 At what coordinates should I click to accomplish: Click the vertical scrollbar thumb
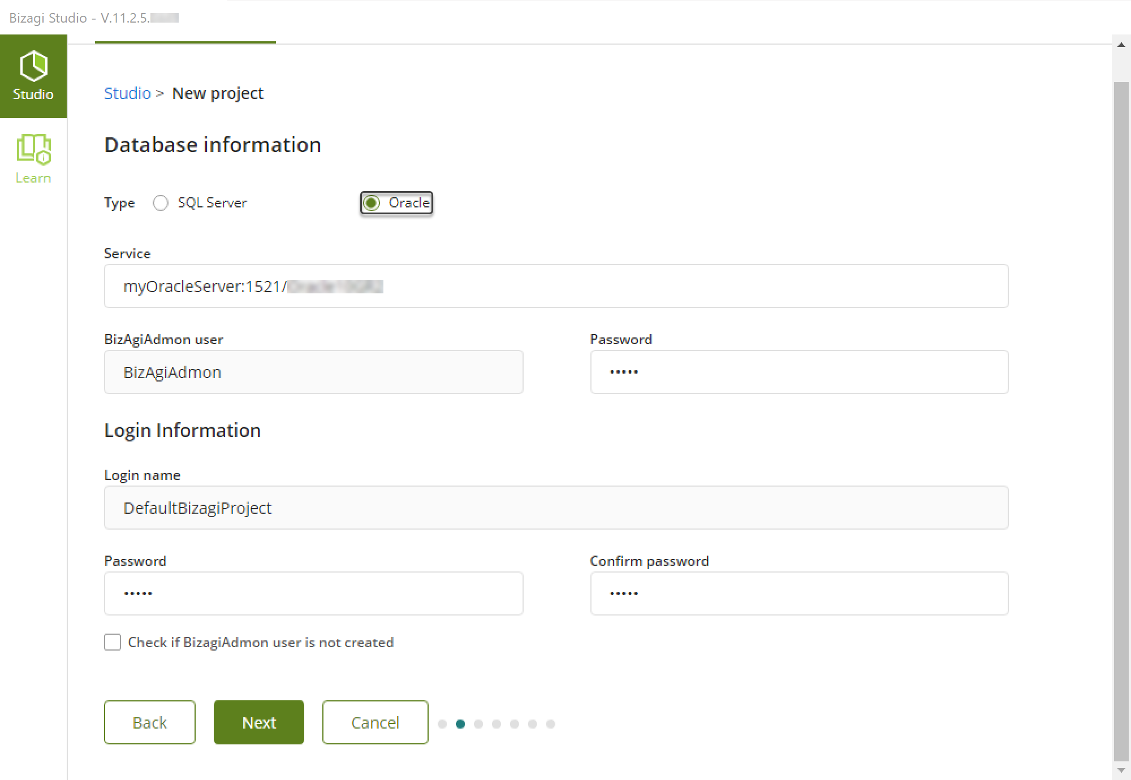1121,422
